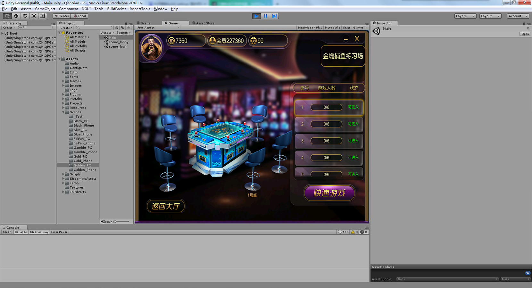Click the Pause button
The height and width of the screenshot is (288, 532).
(x=265, y=16)
